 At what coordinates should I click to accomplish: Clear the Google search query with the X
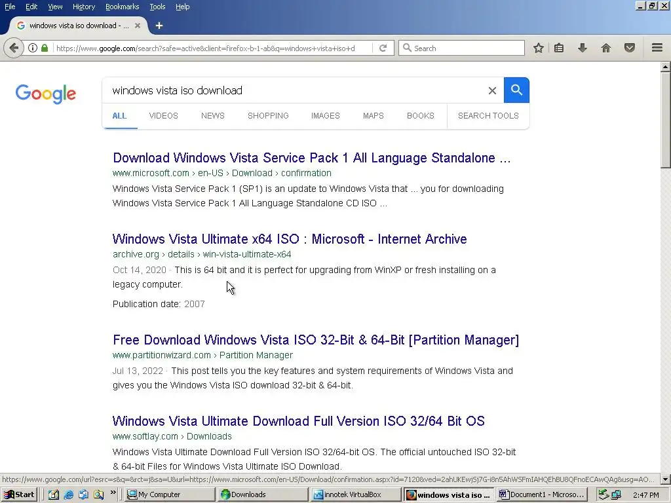coord(492,90)
